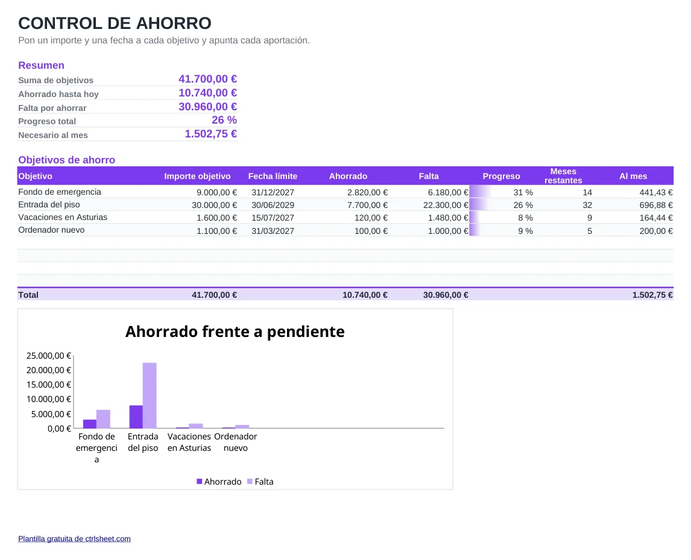Image resolution: width=691 pixels, height=560 pixels.
Task: Click the Meses restantes column header
Action: (x=563, y=176)
